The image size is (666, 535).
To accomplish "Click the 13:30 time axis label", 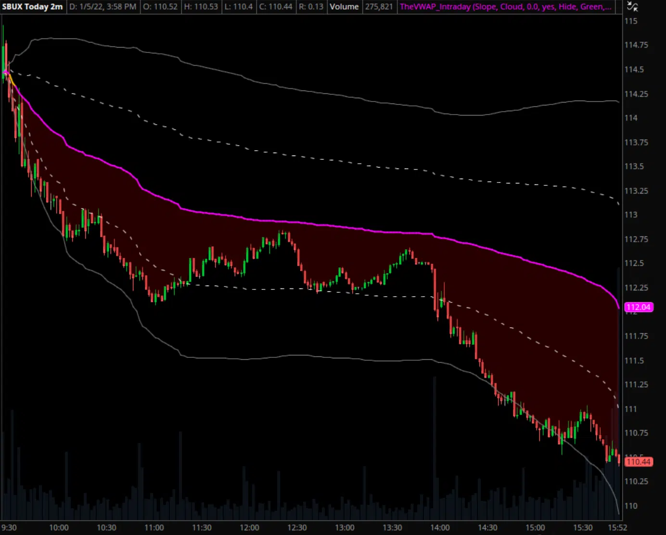I will coord(392,528).
